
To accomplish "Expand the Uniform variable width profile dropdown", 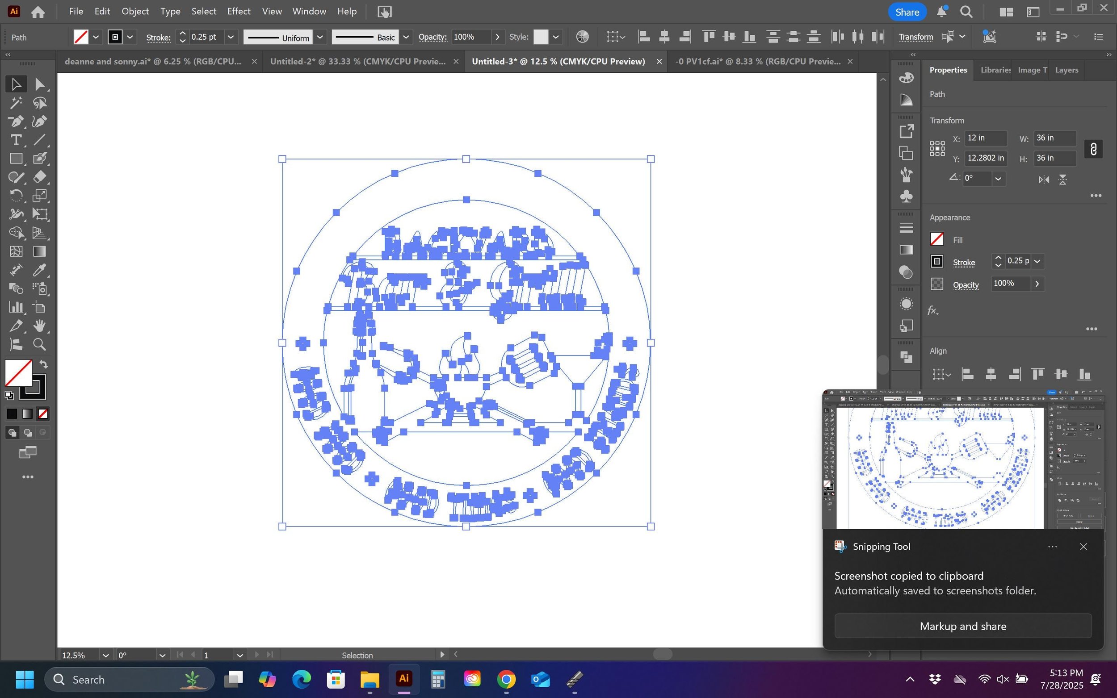I will [319, 37].
